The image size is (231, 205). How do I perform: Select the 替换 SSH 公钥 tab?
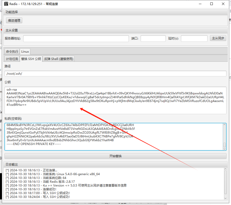[31, 59]
